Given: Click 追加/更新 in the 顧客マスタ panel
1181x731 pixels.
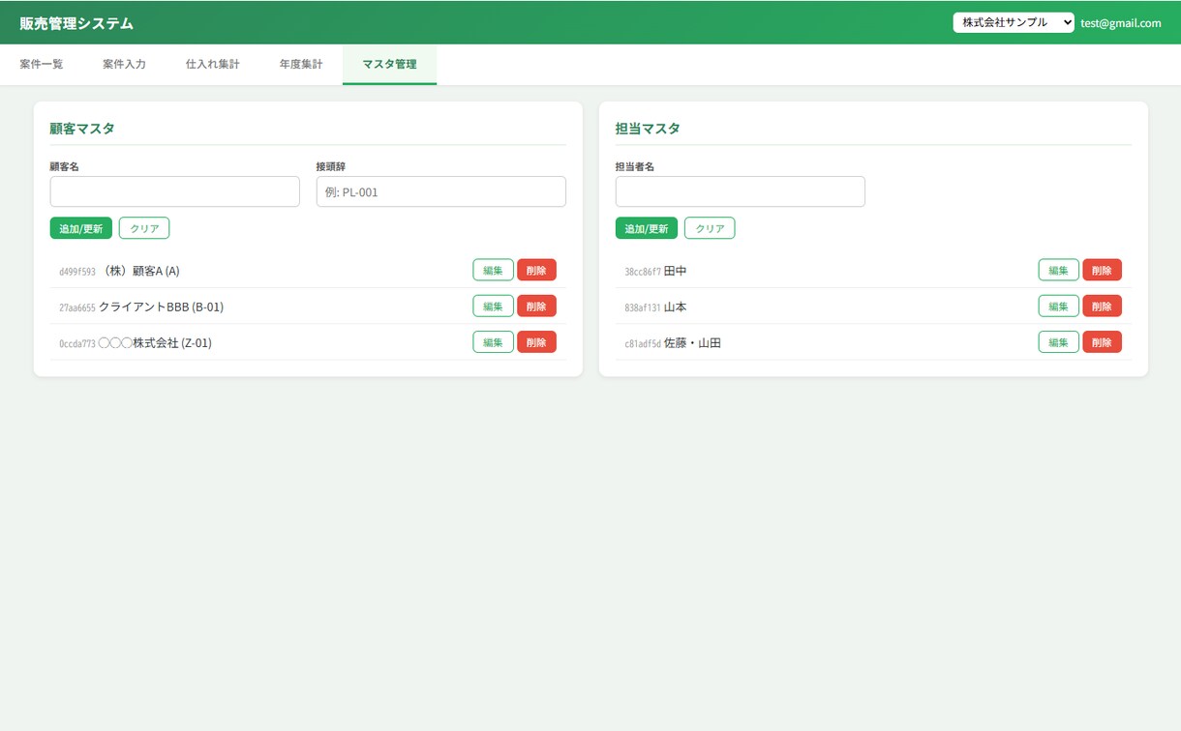Looking at the screenshot, I should 81,228.
